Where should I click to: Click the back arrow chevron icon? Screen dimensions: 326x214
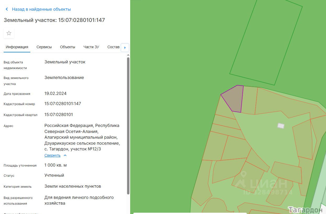click(x=7, y=9)
